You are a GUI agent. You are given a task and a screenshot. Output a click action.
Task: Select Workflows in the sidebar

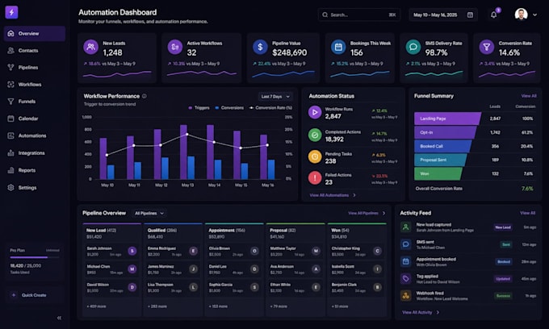click(34, 84)
